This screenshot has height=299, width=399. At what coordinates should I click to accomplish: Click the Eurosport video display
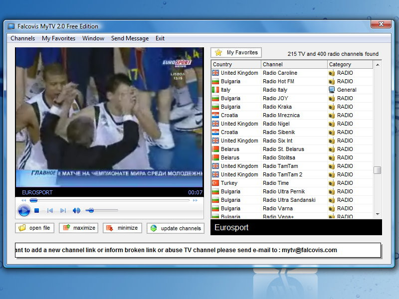tap(109, 117)
